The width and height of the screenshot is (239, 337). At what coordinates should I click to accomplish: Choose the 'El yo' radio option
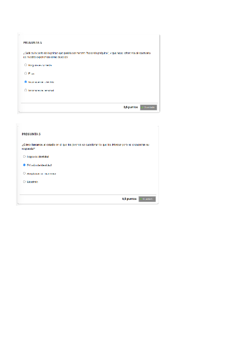point(25,73)
